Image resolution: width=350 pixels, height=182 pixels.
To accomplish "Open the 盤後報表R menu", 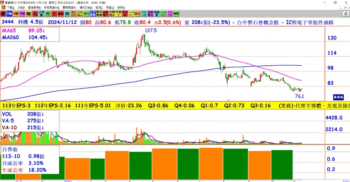I will click(34, 8).
